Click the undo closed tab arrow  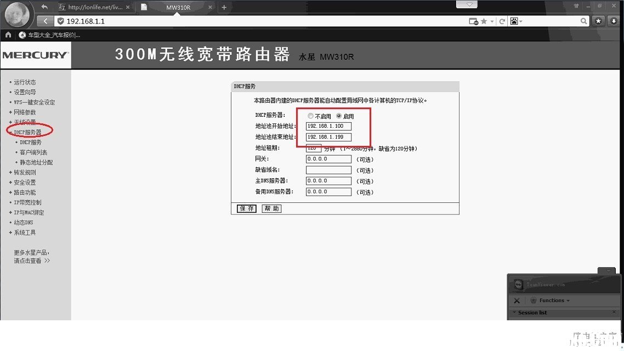[x=44, y=7]
